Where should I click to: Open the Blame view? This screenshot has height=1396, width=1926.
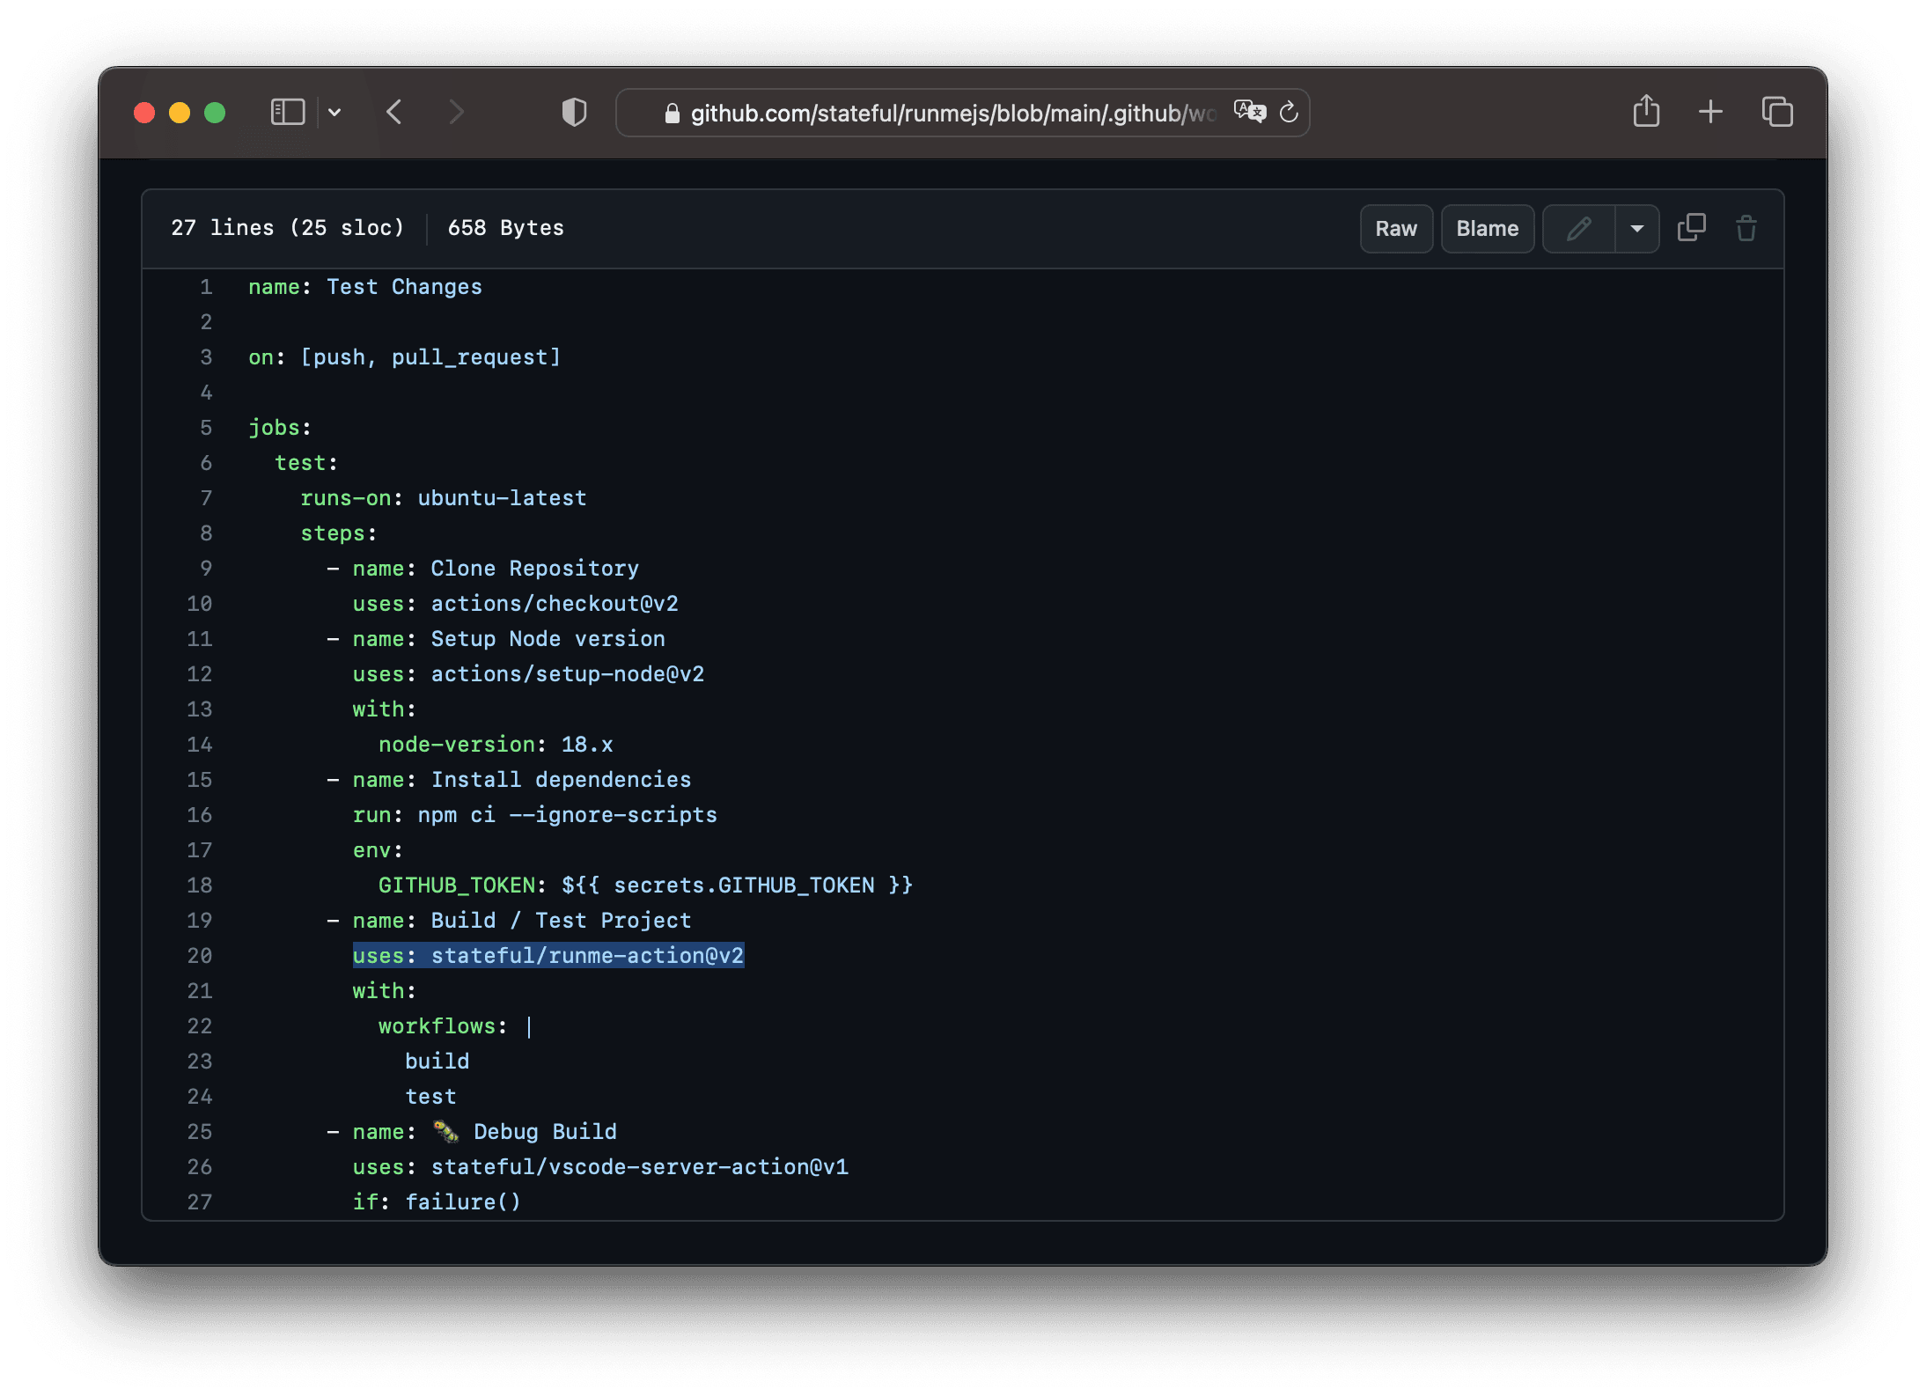1487,229
